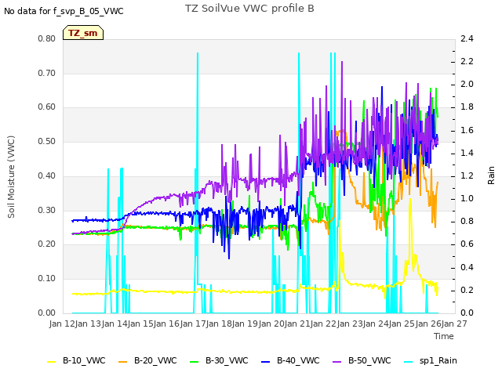Click the 0.50 soil moisture tick label
Screen dimensions: 502x376
(x=47, y=142)
